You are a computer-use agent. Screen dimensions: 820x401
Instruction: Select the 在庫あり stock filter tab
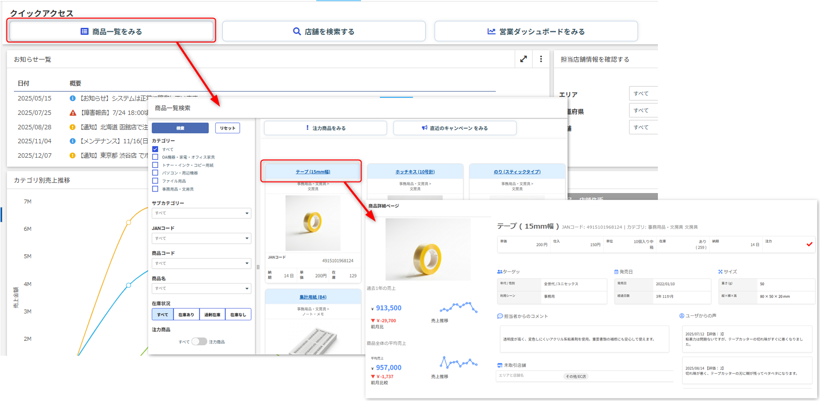[x=186, y=314]
